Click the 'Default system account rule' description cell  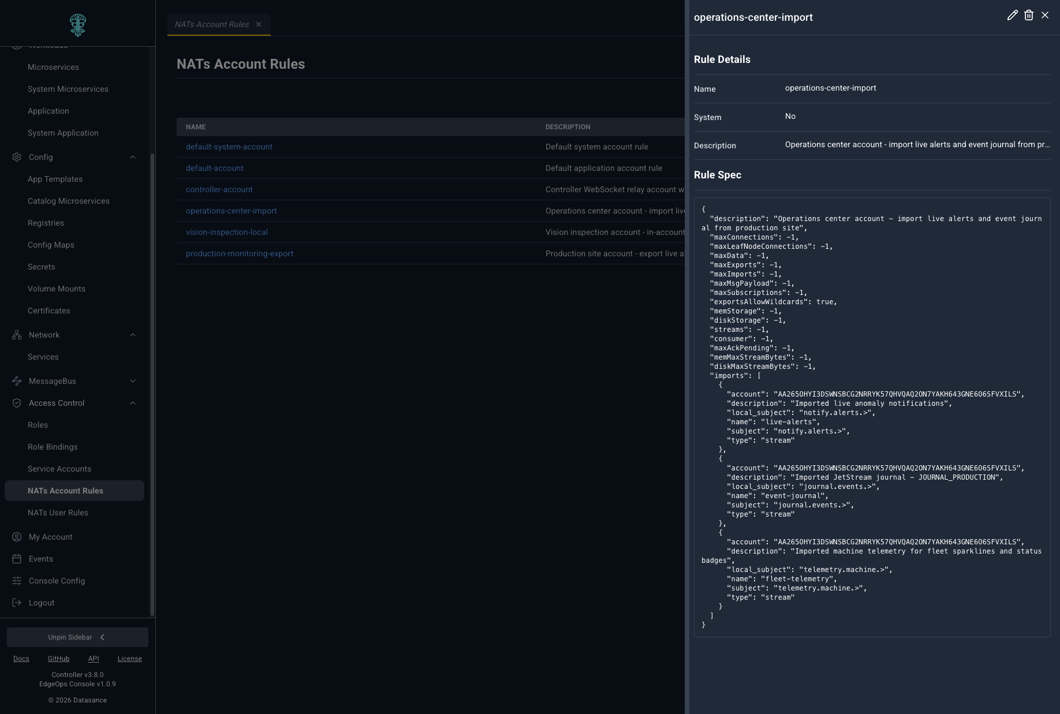coord(597,147)
